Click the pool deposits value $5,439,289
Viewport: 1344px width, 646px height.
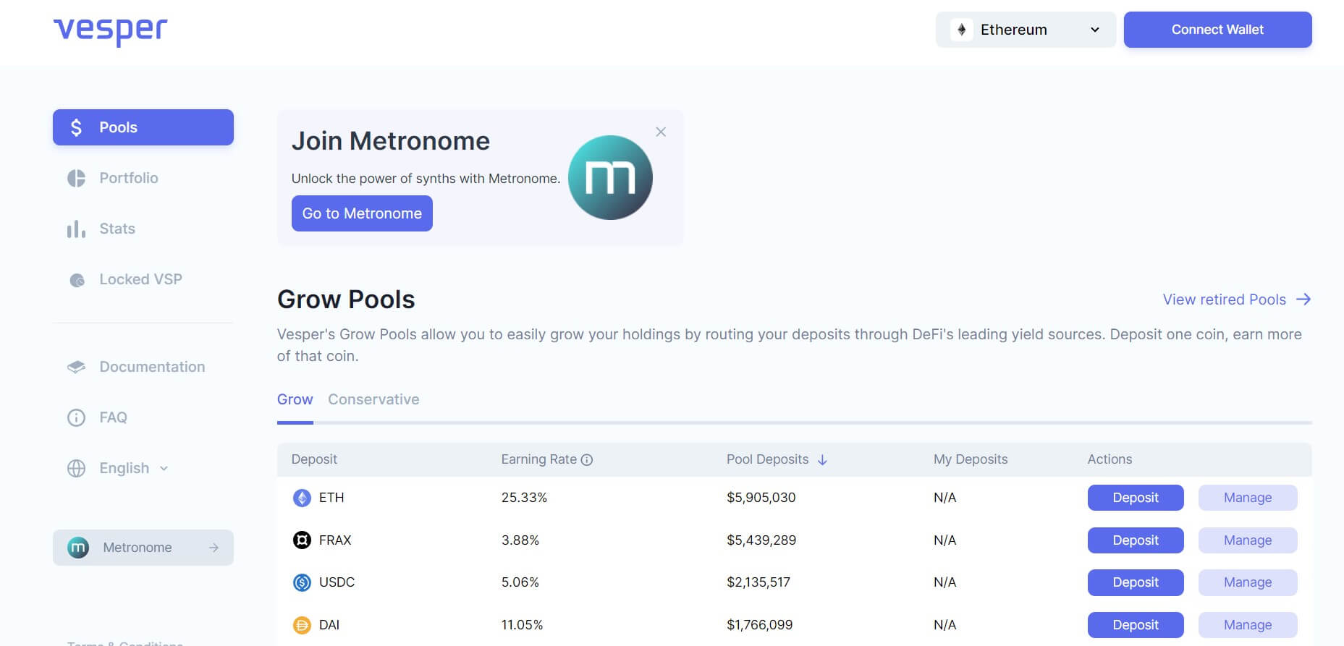click(761, 540)
